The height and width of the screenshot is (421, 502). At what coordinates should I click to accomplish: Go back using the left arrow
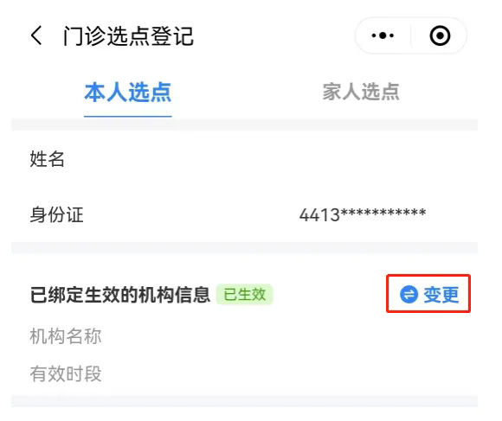[x=36, y=35]
